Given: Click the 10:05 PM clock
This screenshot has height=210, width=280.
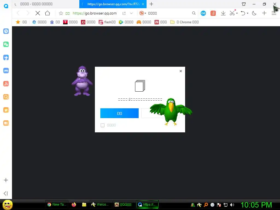Looking at the screenshot, I should tap(256, 205).
